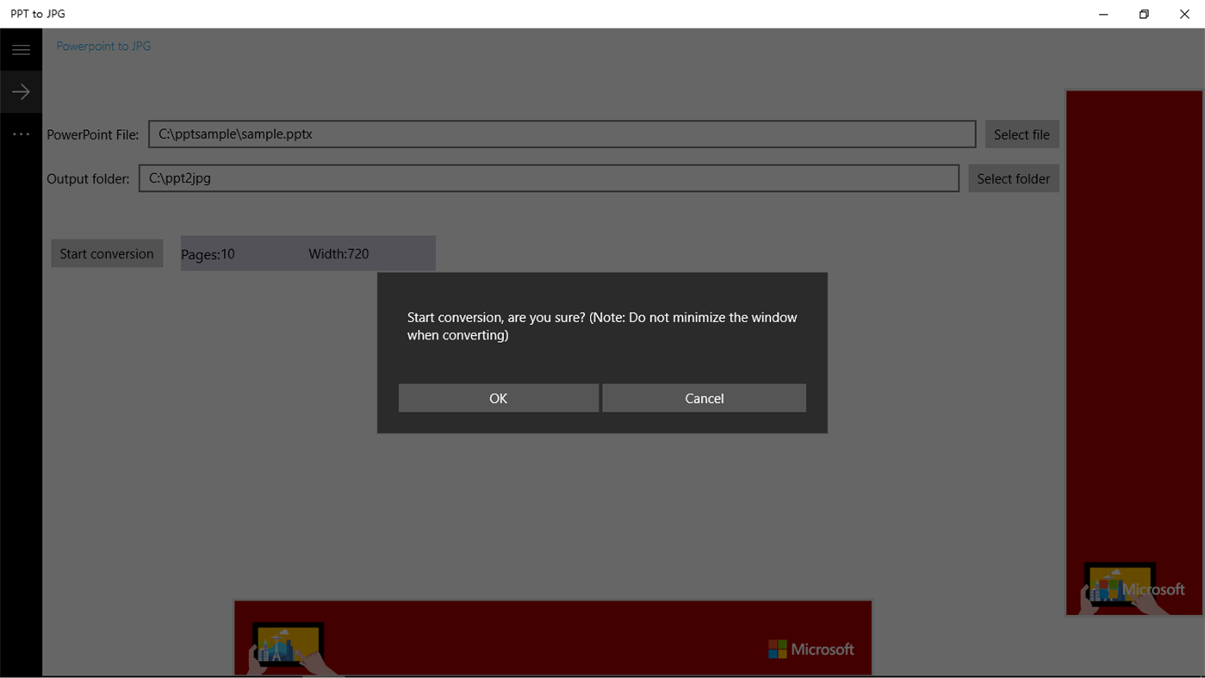The height and width of the screenshot is (678, 1205).
Task: Click the Select folder button
Action: (x=1014, y=178)
